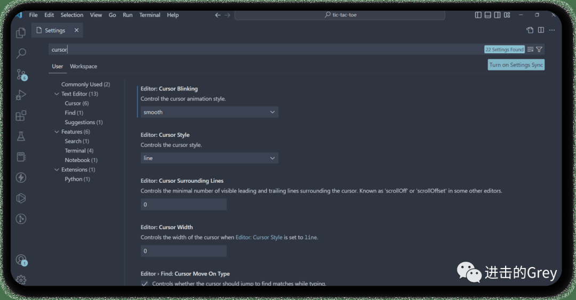The image size is (576, 300).
Task: Open the Cursor Blinking dropdown
Action: pos(210,112)
